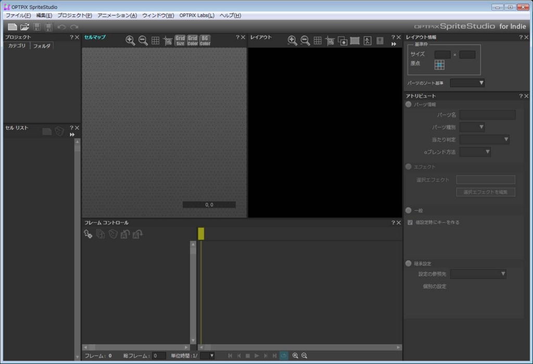Click the New project icon in main toolbar
Image resolution: width=533 pixels, height=364 pixels.
coord(12,27)
